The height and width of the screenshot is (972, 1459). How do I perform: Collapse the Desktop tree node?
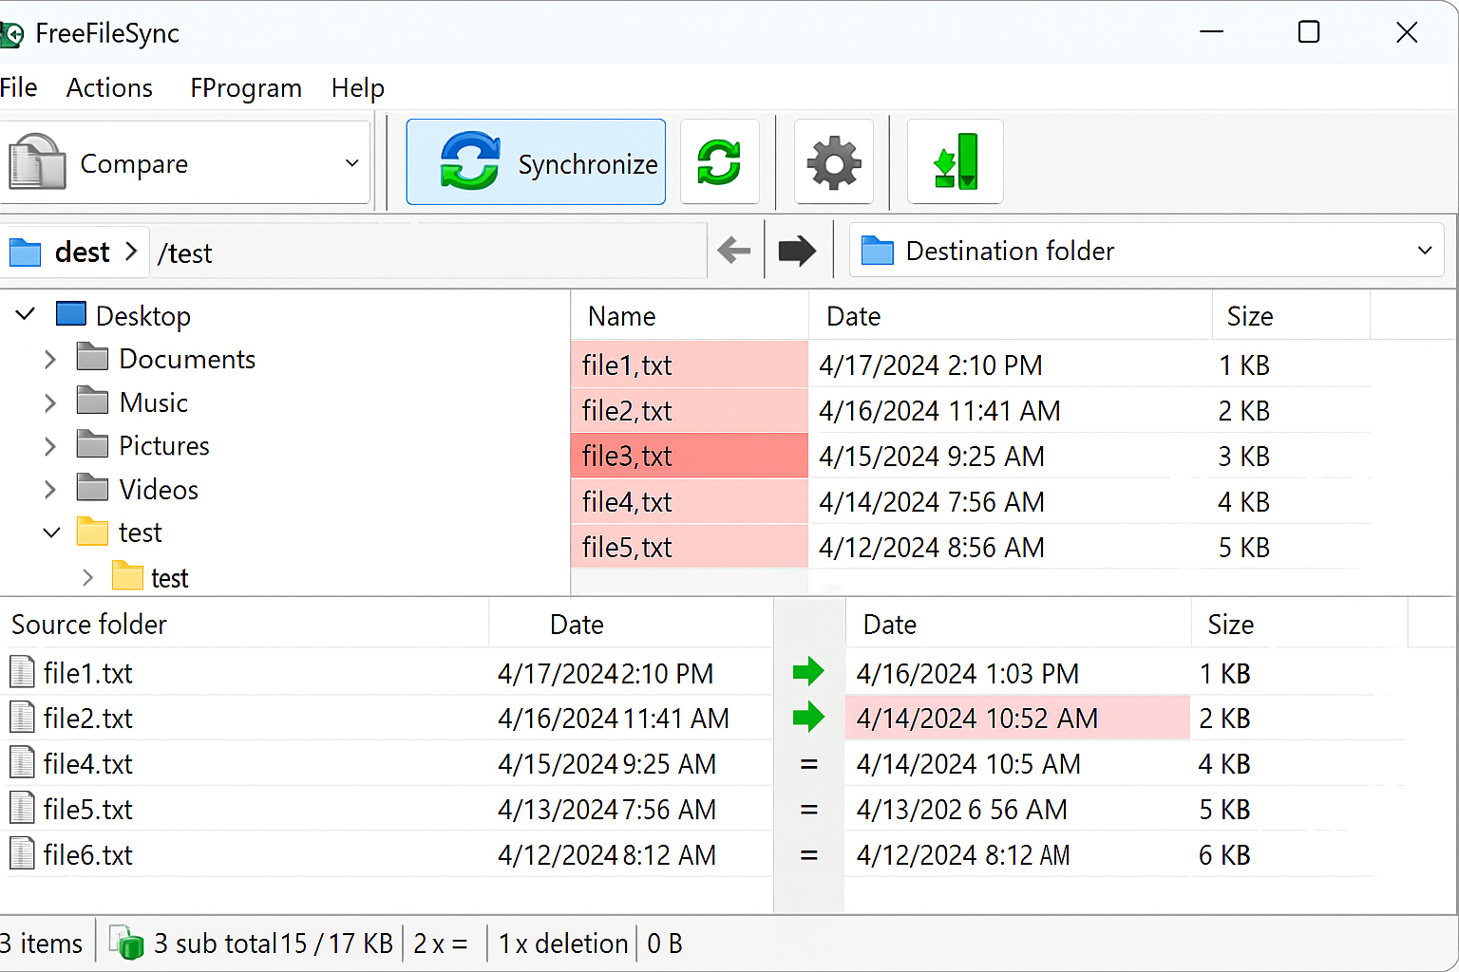click(24, 314)
